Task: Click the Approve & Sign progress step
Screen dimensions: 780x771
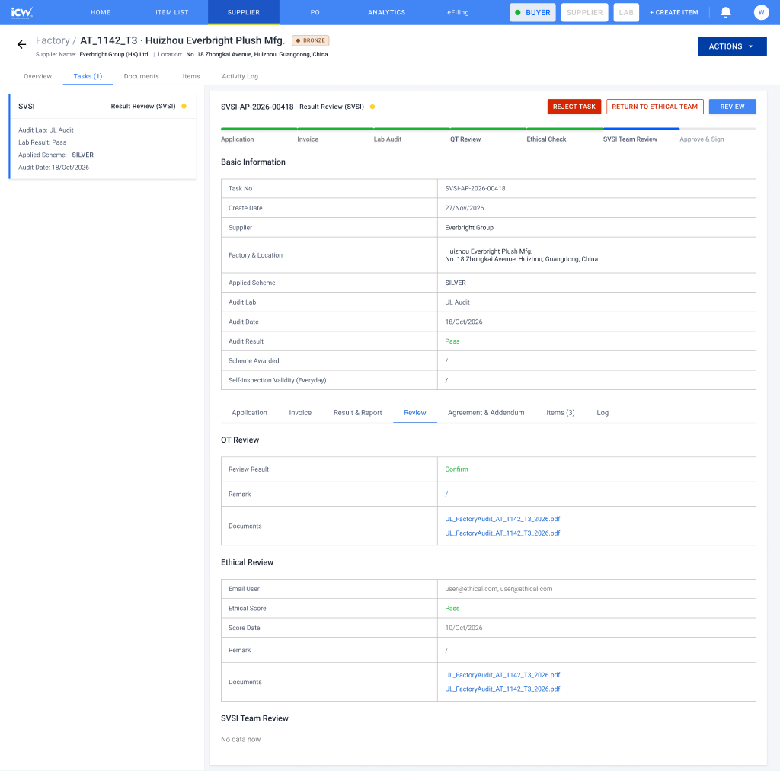Action: [x=702, y=139]
